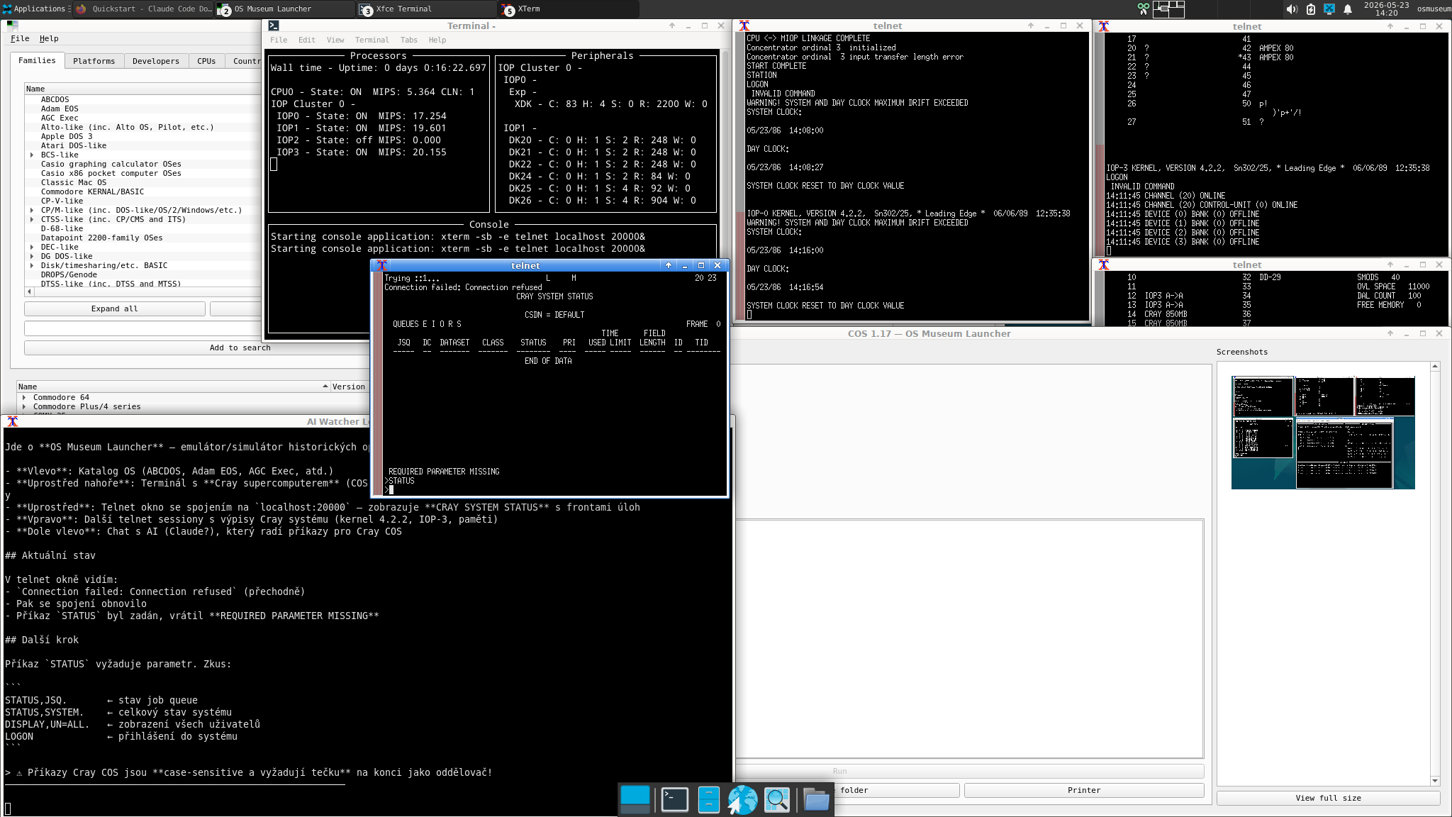Click the Expand all button

pos(114,309)
